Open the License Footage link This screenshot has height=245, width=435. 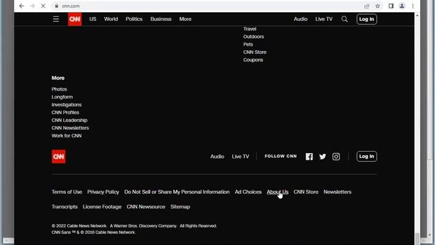[102, 207]
